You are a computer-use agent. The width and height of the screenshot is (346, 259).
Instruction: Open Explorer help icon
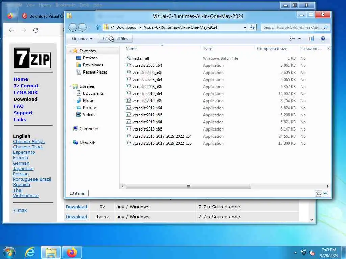(323, 39)
